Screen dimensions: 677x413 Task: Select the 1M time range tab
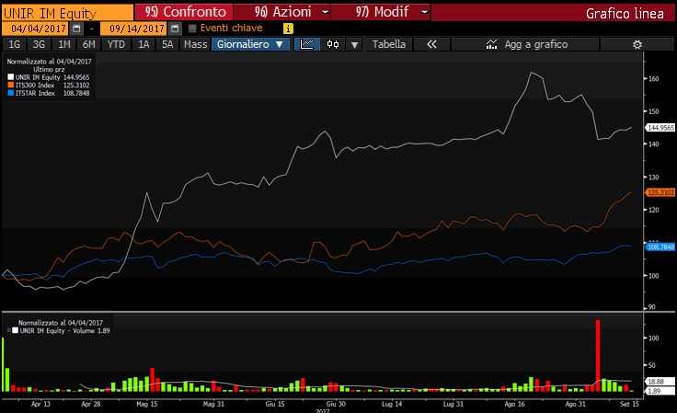pyautogui.click(x=63, y=44)
